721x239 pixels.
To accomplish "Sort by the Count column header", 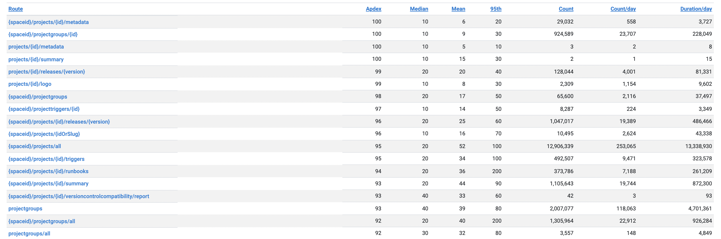I will [x=566, y=9].
